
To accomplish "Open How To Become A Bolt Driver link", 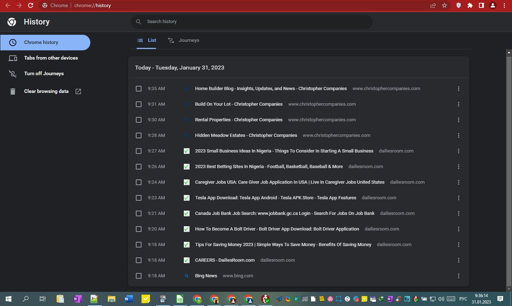I will click(x=277, y=229).
